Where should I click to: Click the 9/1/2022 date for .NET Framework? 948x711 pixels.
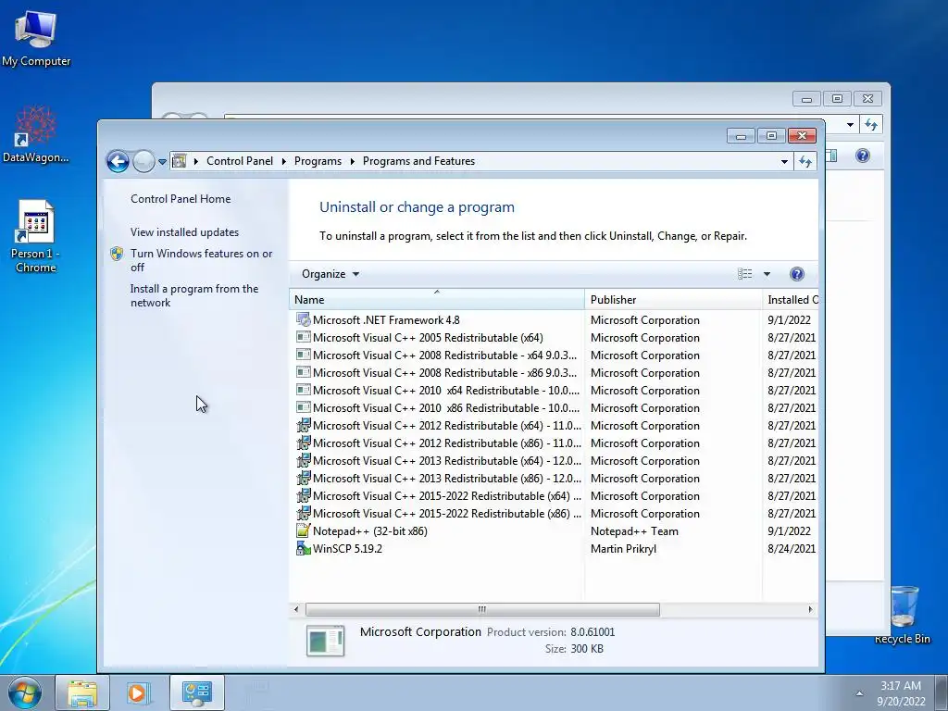click(789, 319)
